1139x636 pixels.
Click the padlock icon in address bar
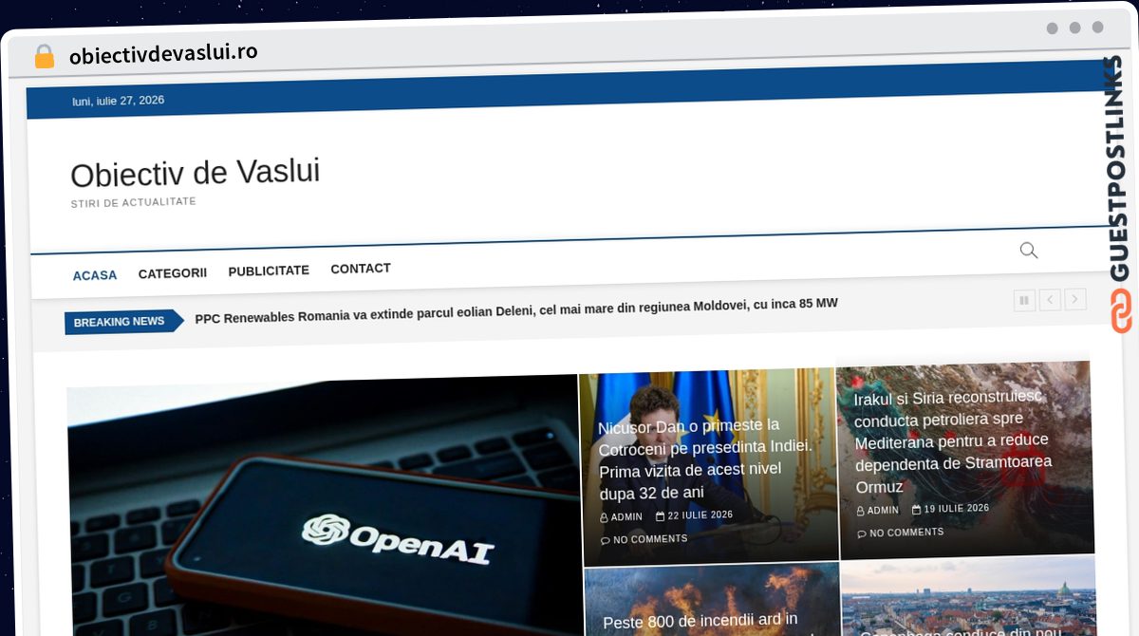click(x=45, y=57)
